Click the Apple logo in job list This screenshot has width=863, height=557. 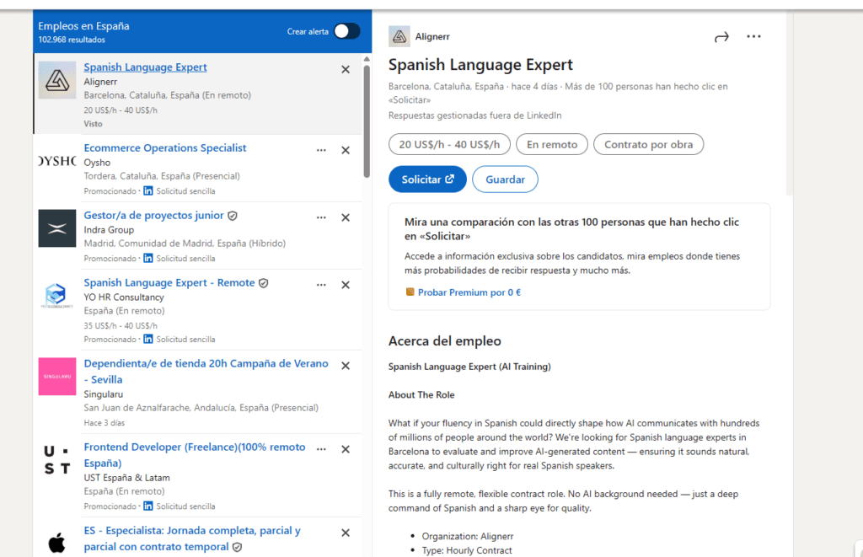point(57,543)
